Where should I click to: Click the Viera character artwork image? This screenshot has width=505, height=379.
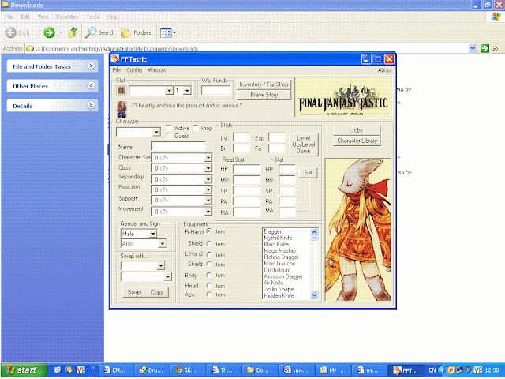357,230
